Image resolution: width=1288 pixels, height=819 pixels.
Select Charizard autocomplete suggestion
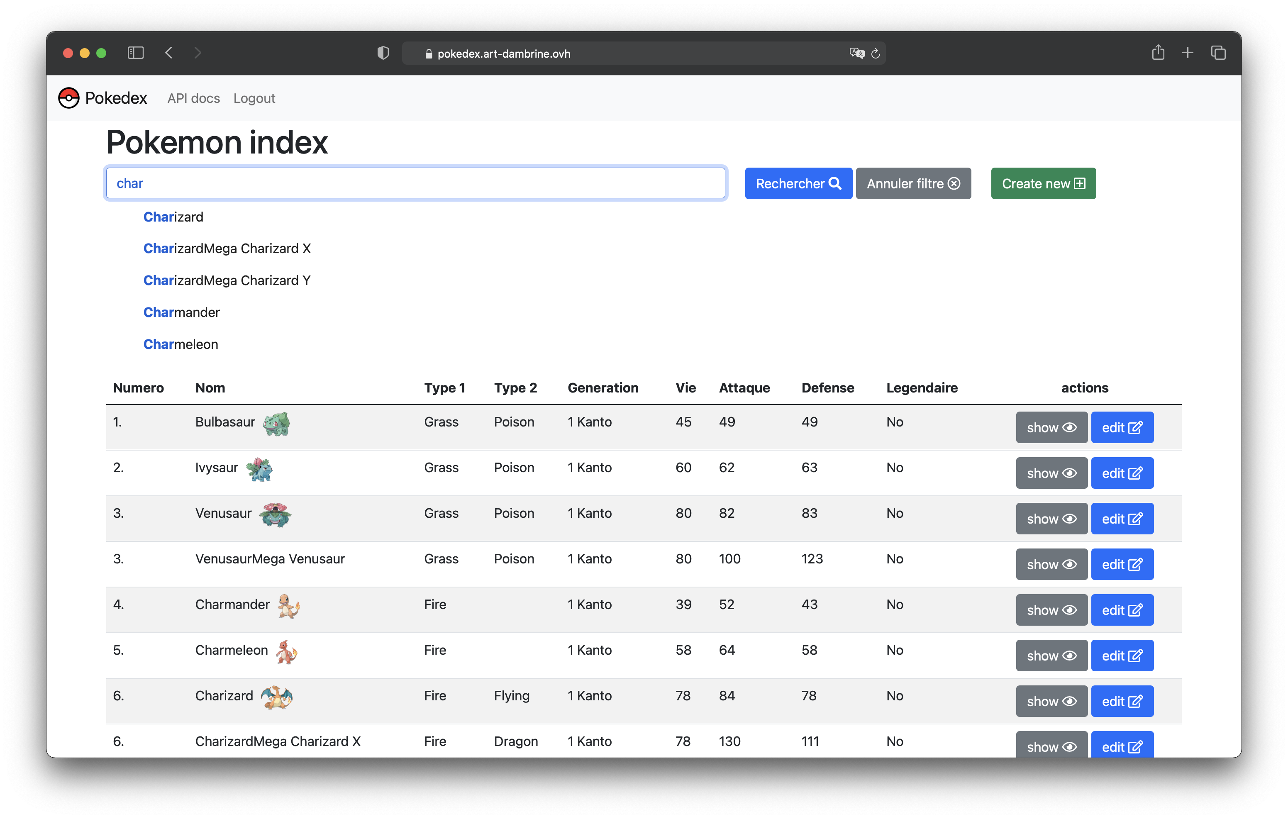tap(173, 217)
